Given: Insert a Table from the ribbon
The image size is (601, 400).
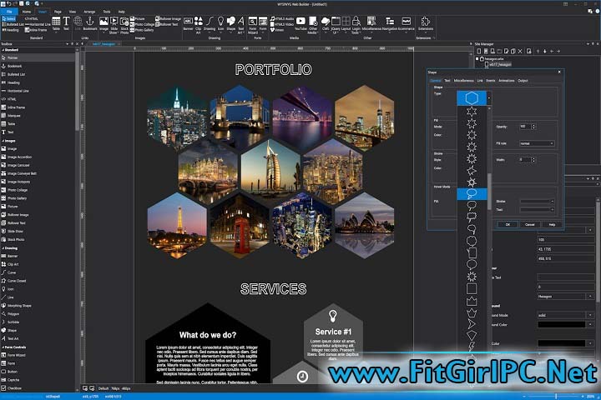Looking at the screenshot, I should pyautogui.click(x=56, y=22).
